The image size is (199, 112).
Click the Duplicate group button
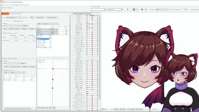click(x=40, y=17)
